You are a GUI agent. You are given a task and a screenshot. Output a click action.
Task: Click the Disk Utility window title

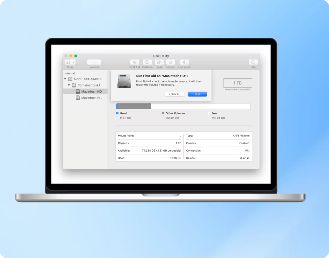tap(161, 56)
